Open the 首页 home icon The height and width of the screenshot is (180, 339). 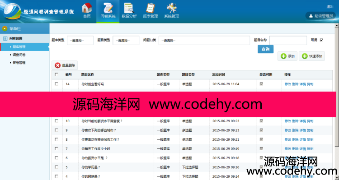pyautogui.click(x=87, y=8)
